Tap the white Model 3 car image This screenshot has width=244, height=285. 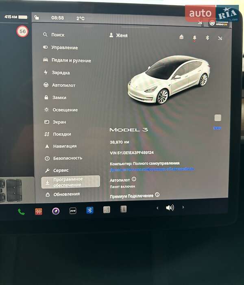169,80
